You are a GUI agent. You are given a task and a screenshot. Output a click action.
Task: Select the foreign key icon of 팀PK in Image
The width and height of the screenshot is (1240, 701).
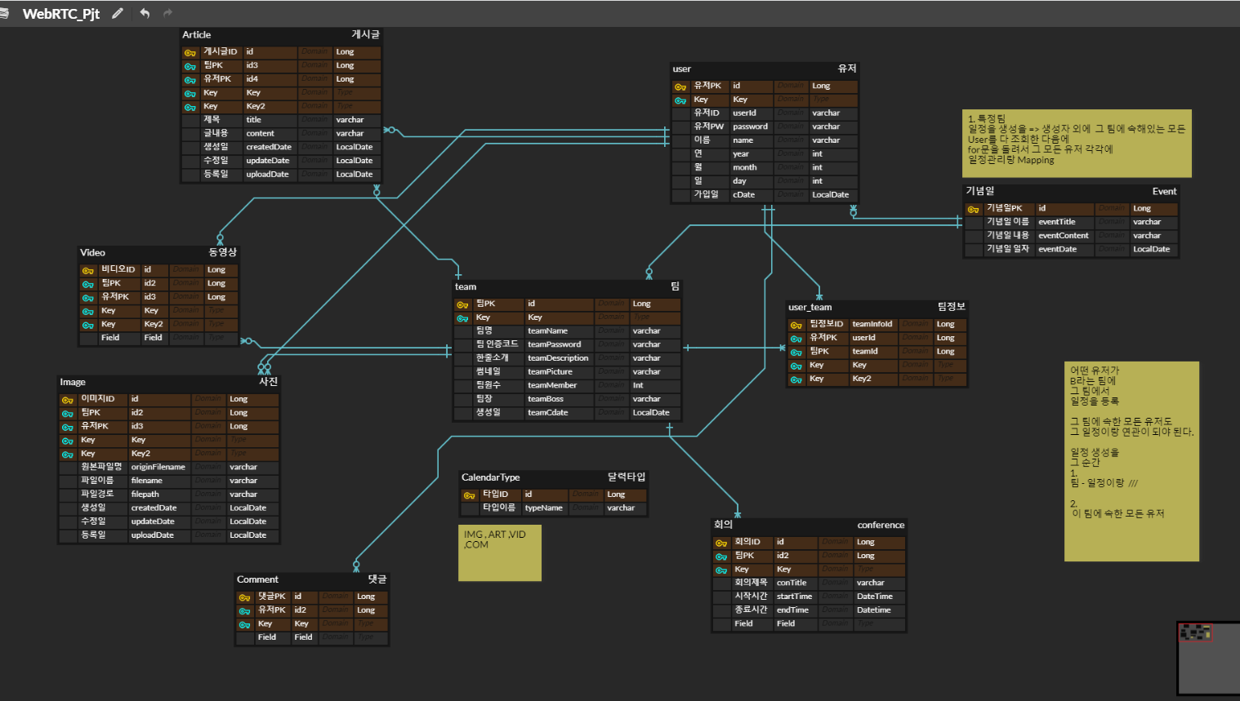67,414
